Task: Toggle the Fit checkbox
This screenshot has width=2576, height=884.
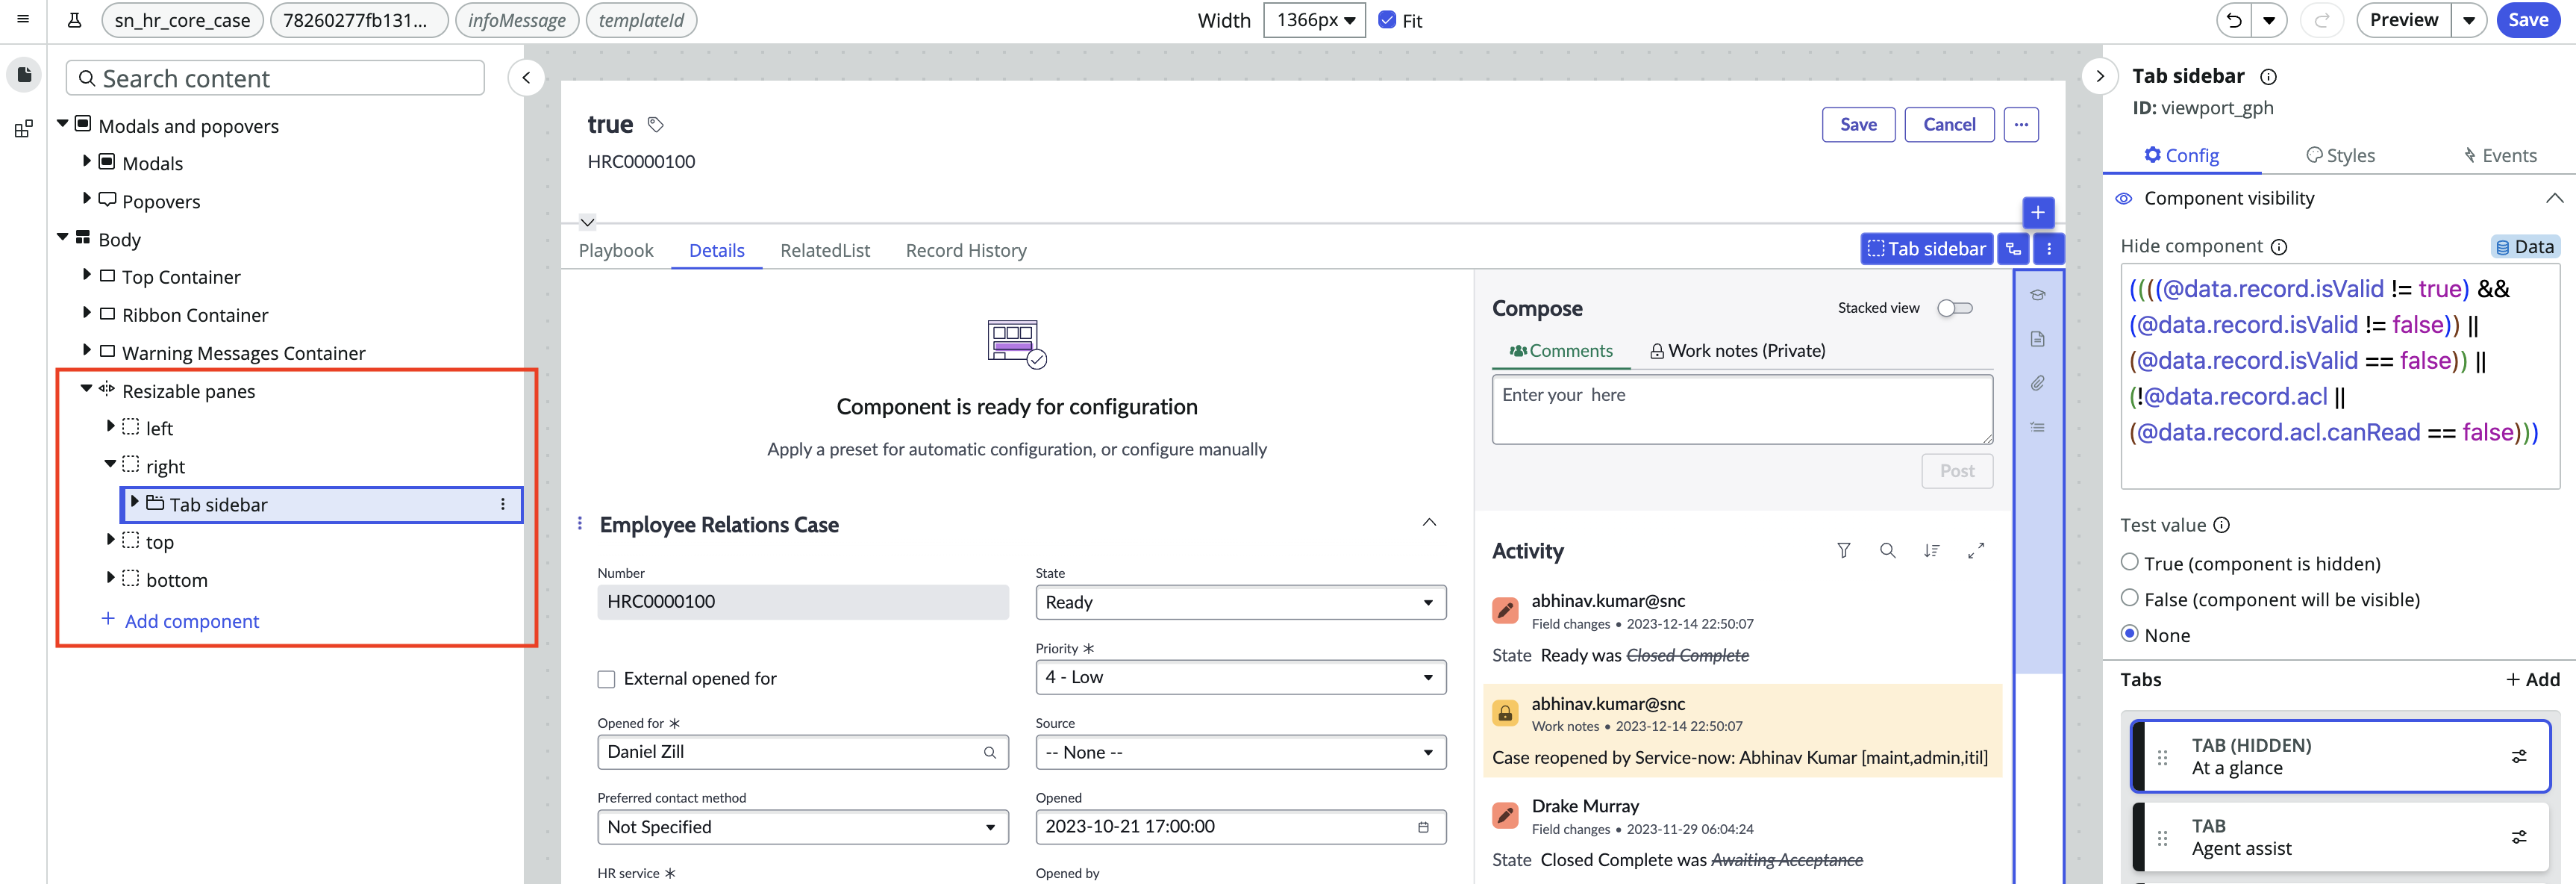Action: pyautogui.click(x=1387, y=20)
